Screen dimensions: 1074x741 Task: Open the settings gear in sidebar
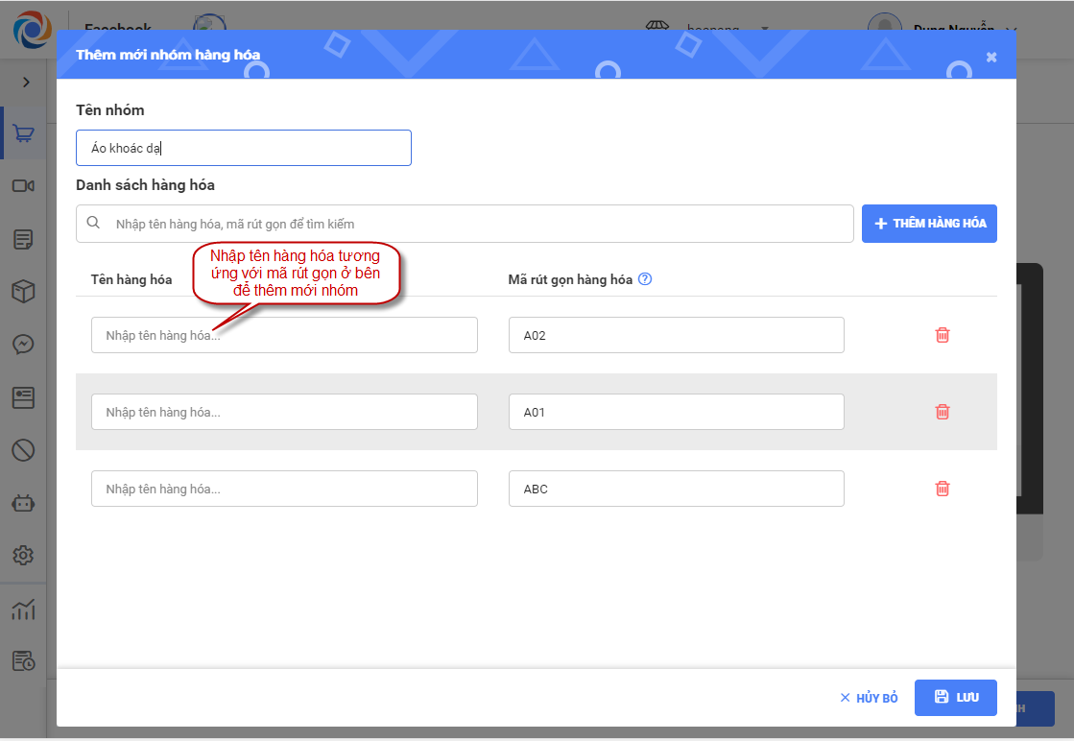[x=24, y=555]
